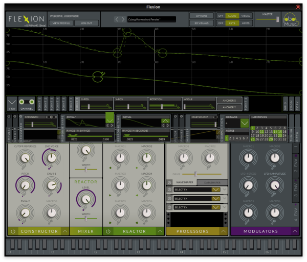
Task: Open the second Select FX dropdown
Action: click(x=216, y=198)
